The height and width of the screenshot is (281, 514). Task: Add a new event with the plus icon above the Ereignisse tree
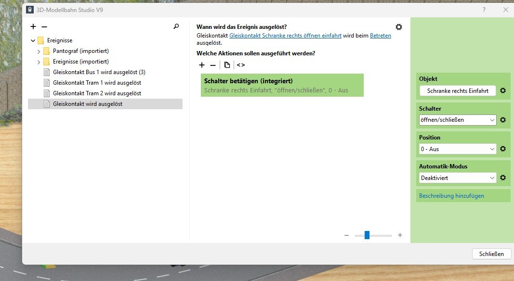33,26
